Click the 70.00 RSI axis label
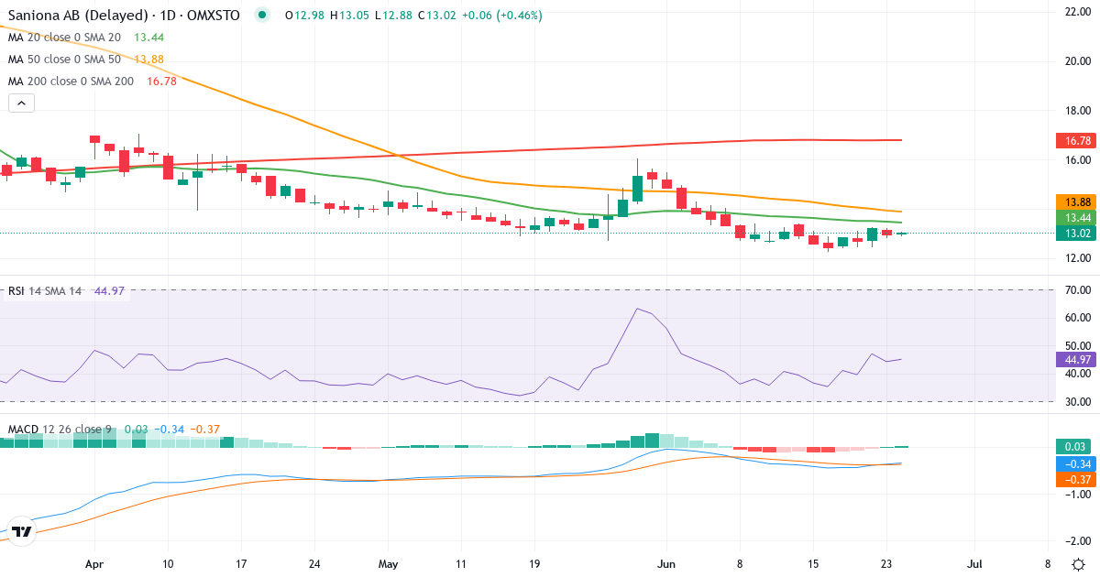Image resolution: width=1100 pixels, height=577 pixels. point(1076,290)
